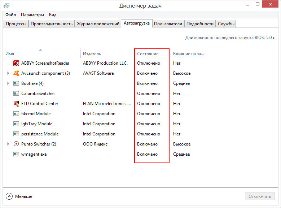Click Включено status of Punto Switcher
The height and width of the screenshot is (208, 281).
pyautogui.click(x=147, y=144)
